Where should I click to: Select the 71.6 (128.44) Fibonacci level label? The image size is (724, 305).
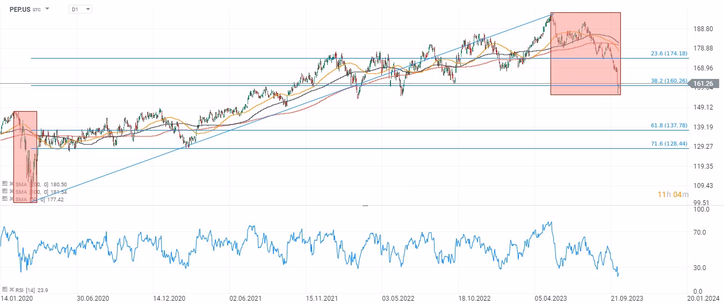669,144
